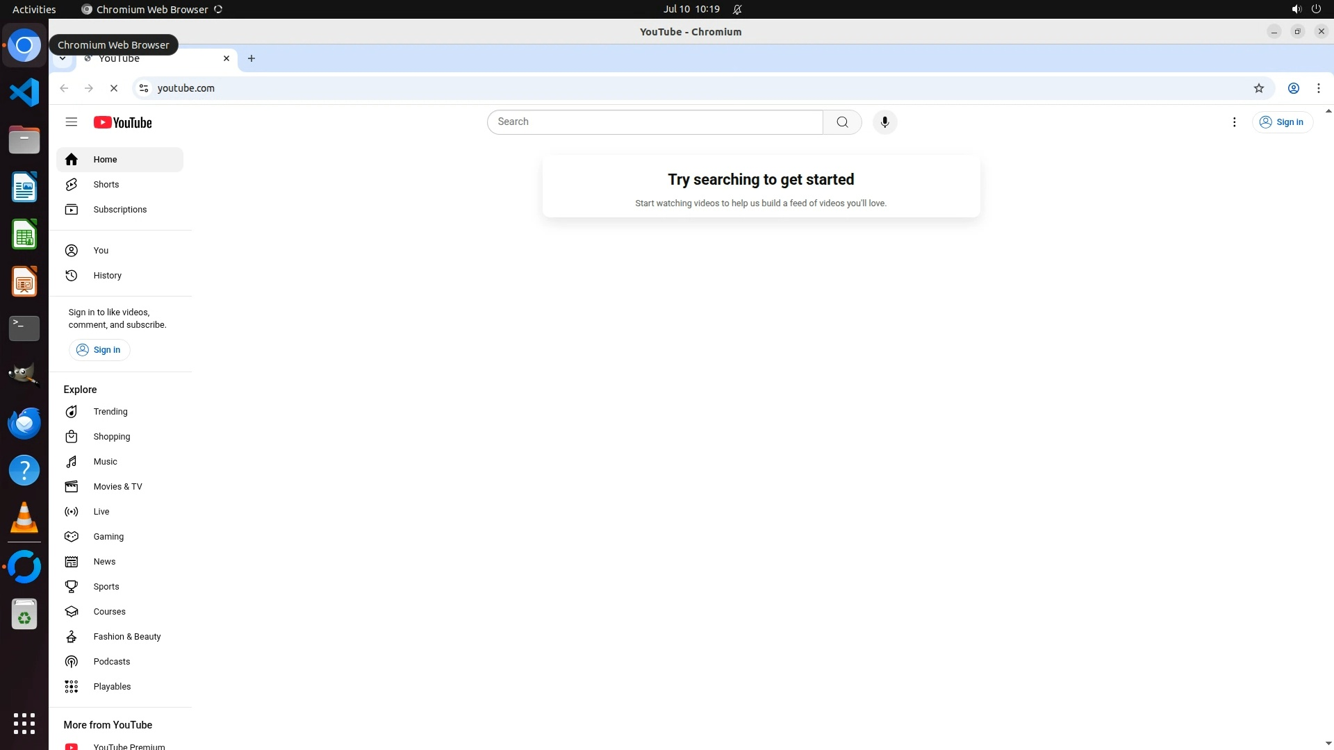The height and width of the screenshot is (750, 1334).
Task: Open the Podcasts section
Action: pos(111,662)
